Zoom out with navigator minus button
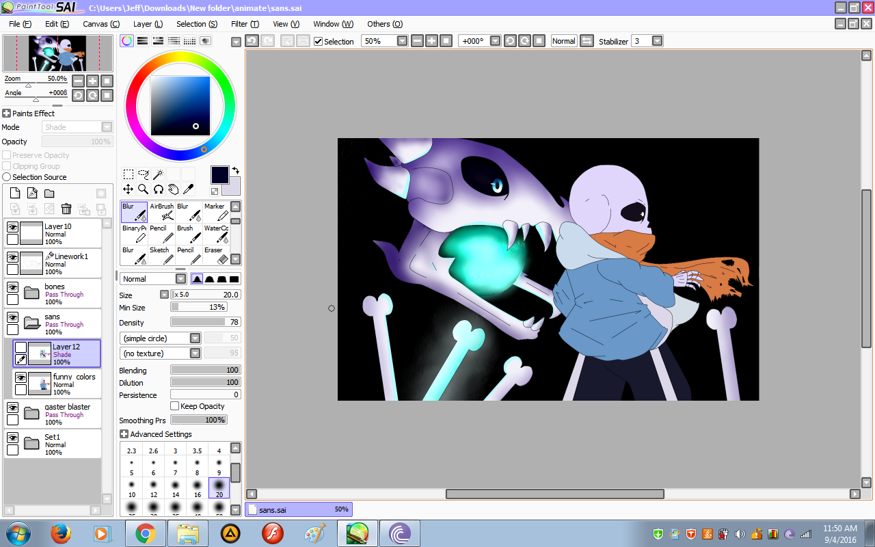The width and height of the screenshot is (875, 547). 78,81
